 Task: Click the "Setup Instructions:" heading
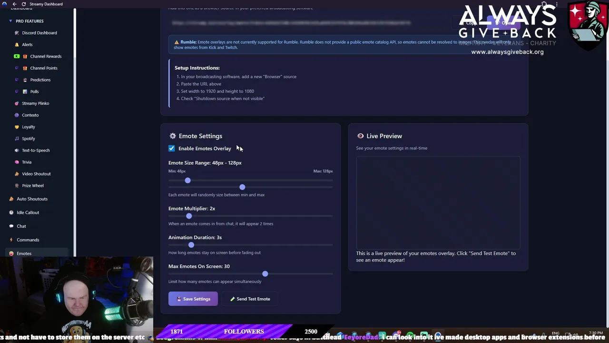tap(197, 68)
